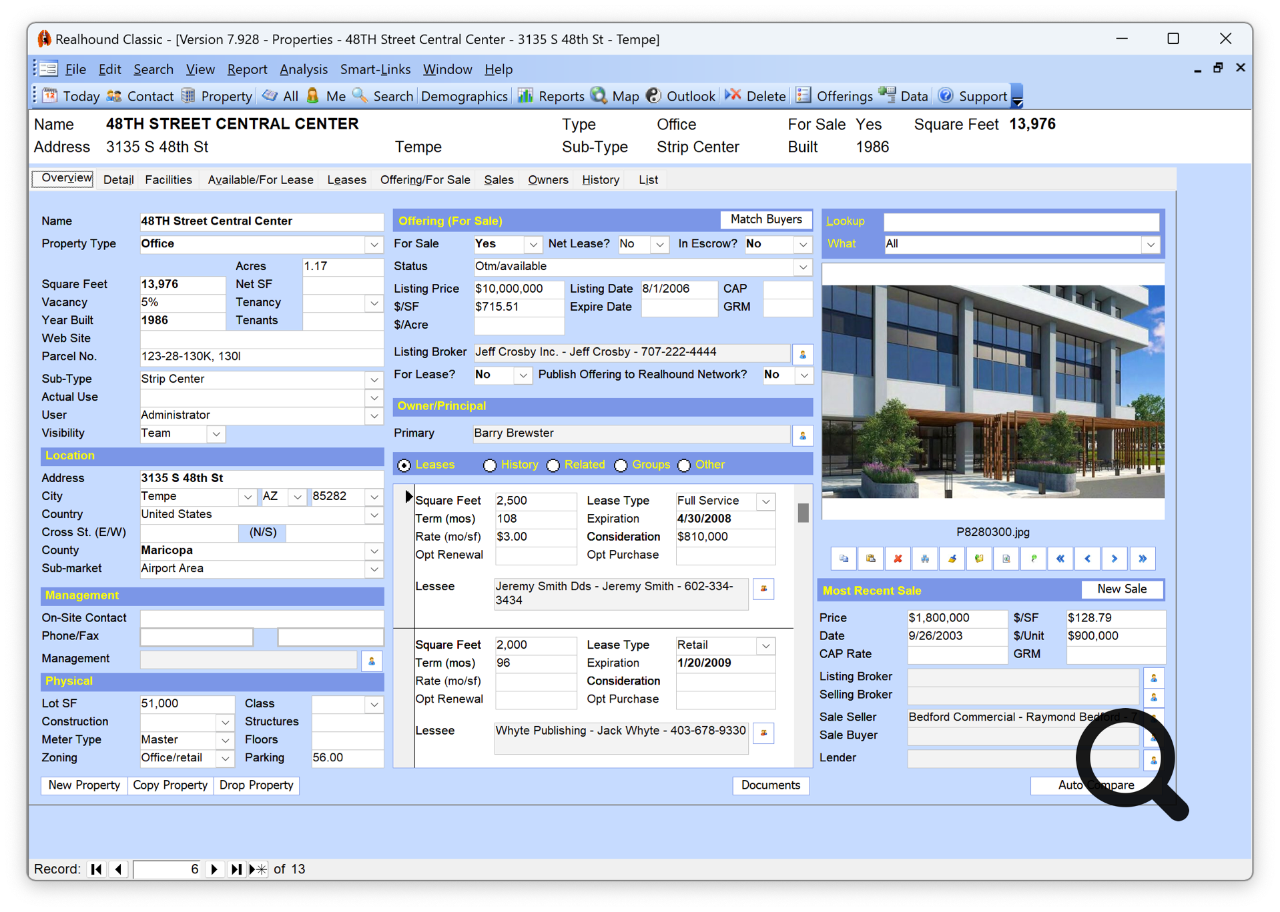
Task: Open Management contact lookup icon
Action: tap(372, 661)
